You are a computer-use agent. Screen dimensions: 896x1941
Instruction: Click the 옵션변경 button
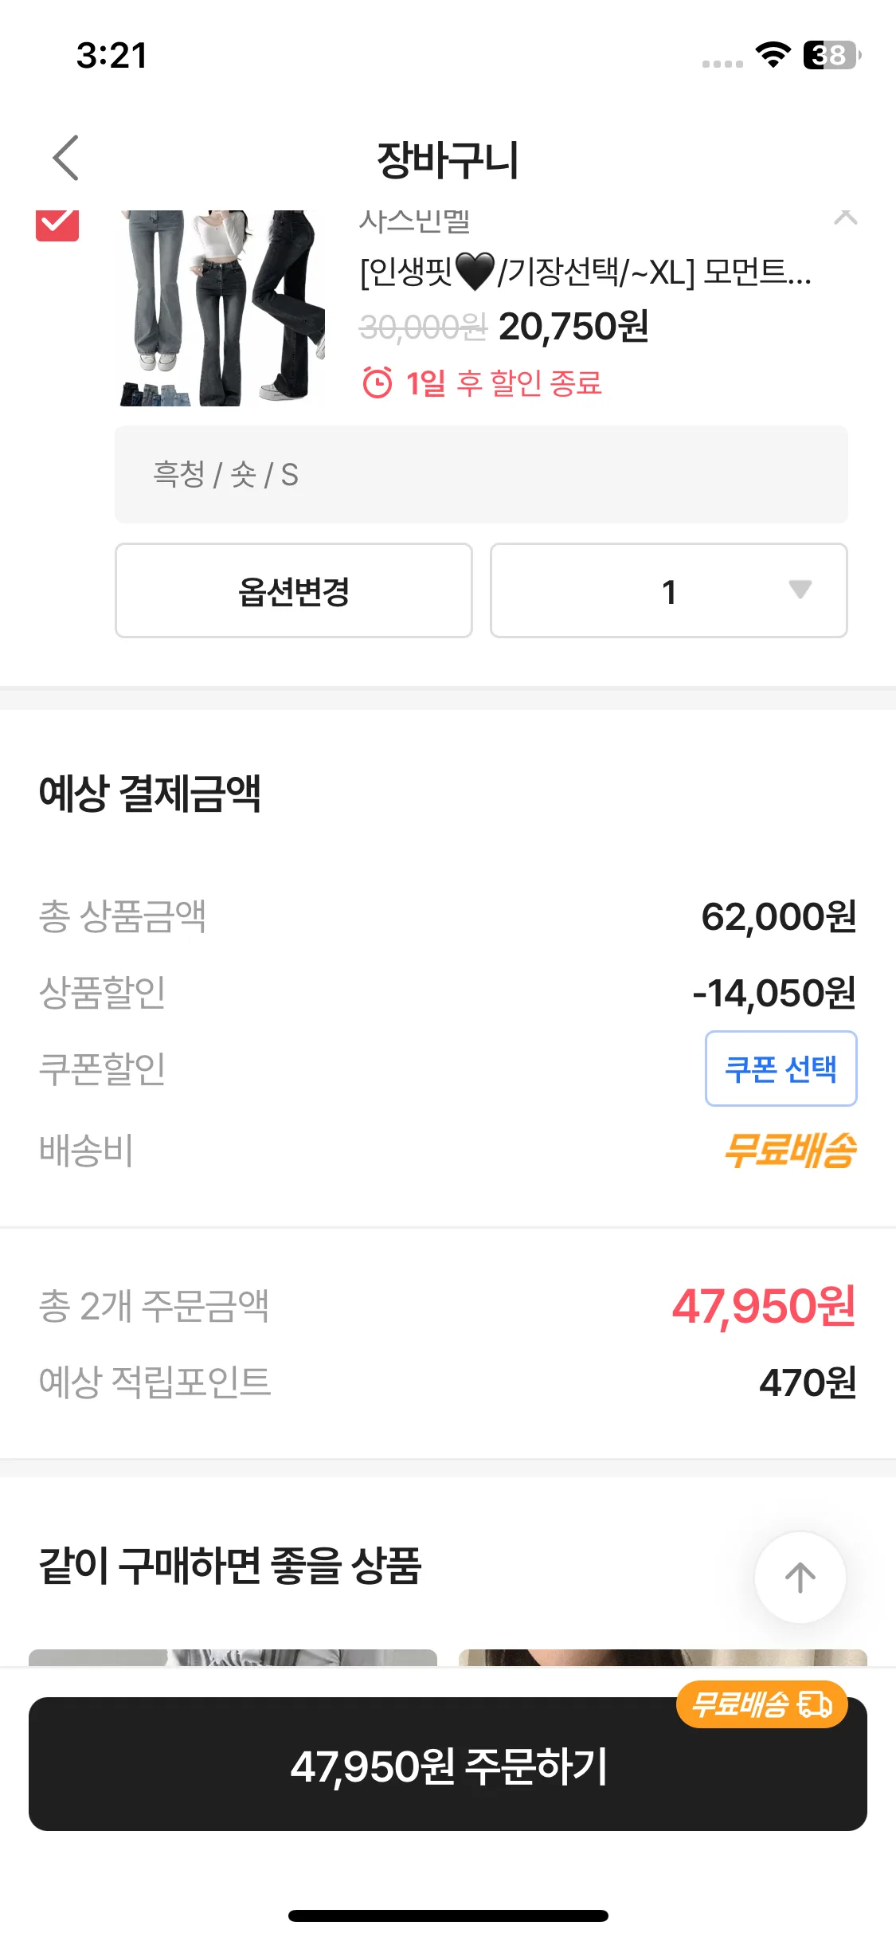click(x=294, y=590)
